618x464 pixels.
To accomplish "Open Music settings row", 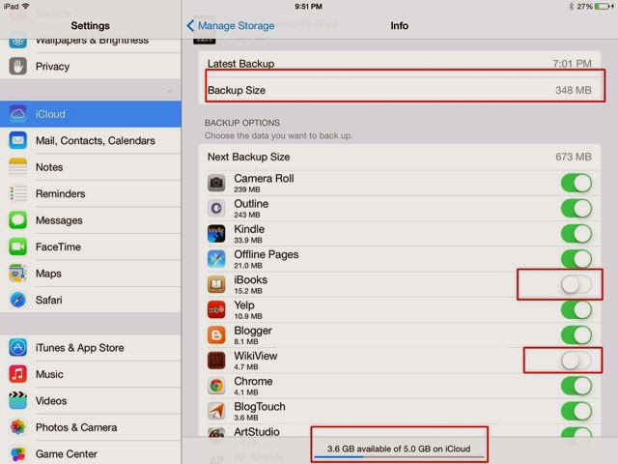I will [x=91, y=374].
